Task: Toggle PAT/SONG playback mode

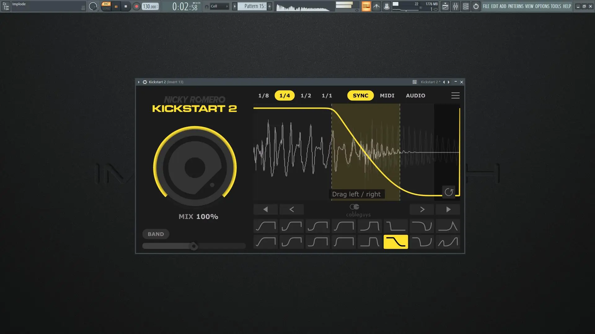Action: pyautogui.click(x=106, y=6)
